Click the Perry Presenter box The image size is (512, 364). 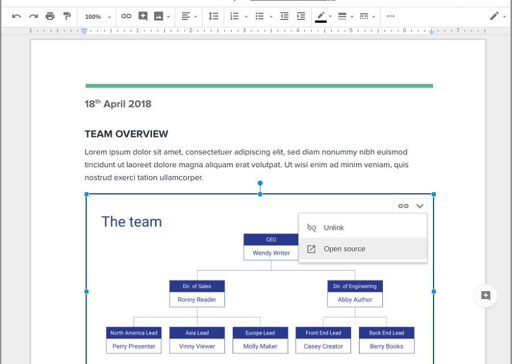point(134,346)
